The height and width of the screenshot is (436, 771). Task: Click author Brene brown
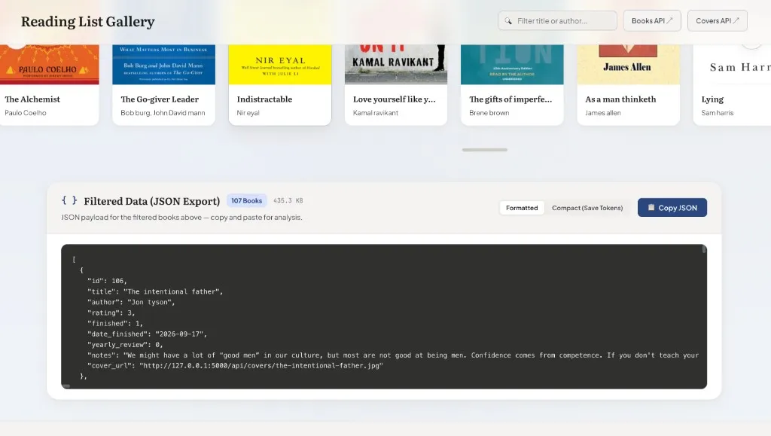coord(489,113)
